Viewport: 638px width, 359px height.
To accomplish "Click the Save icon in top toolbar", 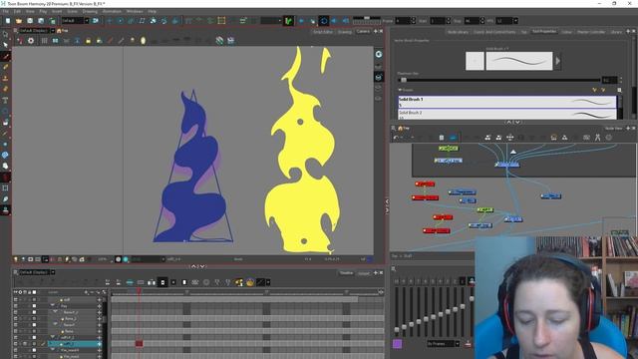I will pos(30,21).
